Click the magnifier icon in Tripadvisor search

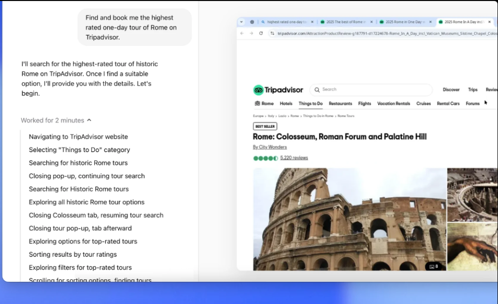(x=317, y=90)
